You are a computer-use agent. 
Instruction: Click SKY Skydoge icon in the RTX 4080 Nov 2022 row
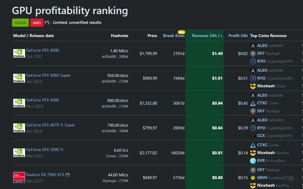253,111
